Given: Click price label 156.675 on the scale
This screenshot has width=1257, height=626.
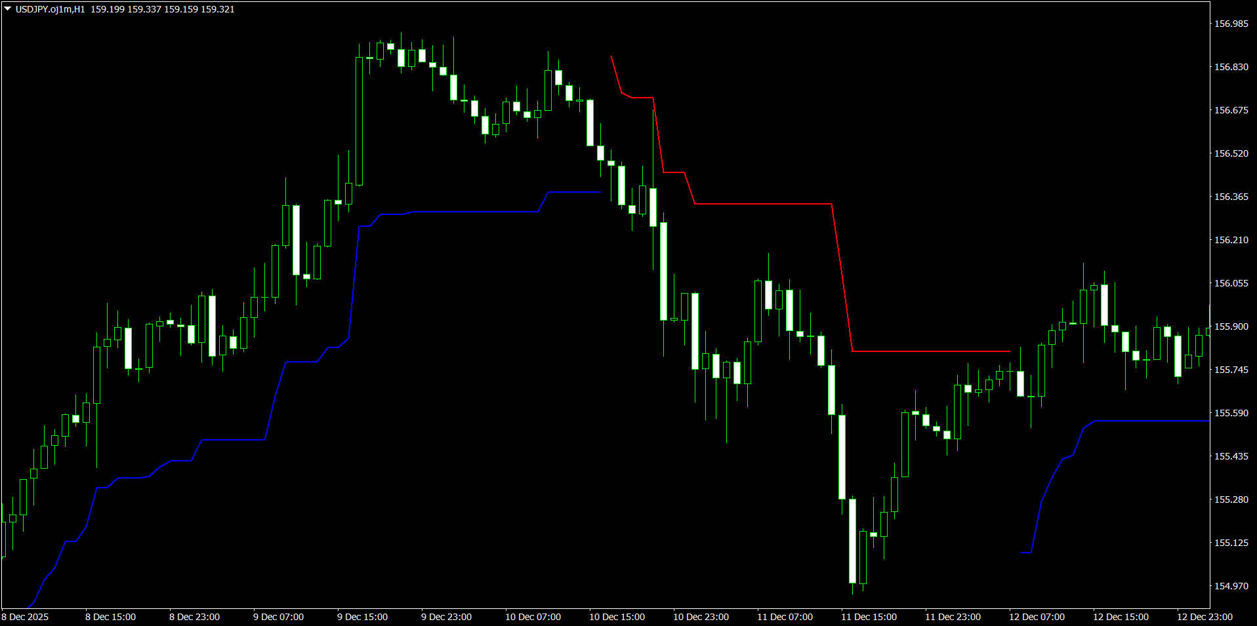Looking at the screenshot, I should 1231,110.
